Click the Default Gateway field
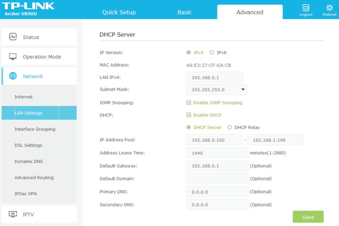Viewport: 339px width, 226px height. 217,166
